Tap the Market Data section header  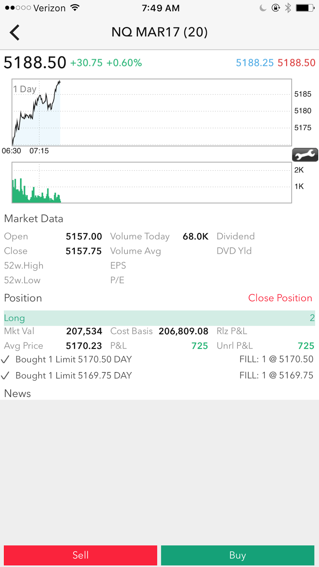34,219
